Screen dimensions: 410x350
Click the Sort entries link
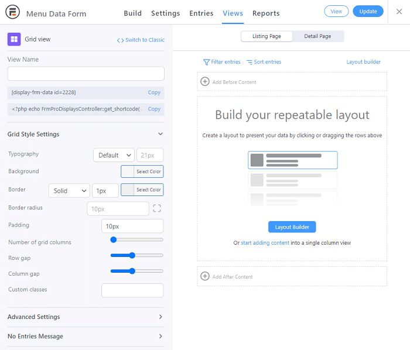[268, 62]
